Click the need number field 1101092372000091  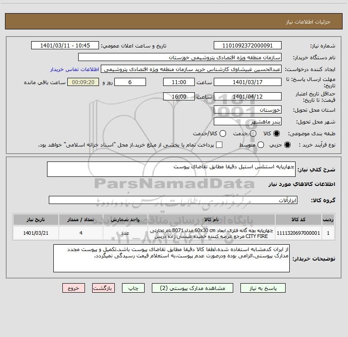(x=248, y=46)
